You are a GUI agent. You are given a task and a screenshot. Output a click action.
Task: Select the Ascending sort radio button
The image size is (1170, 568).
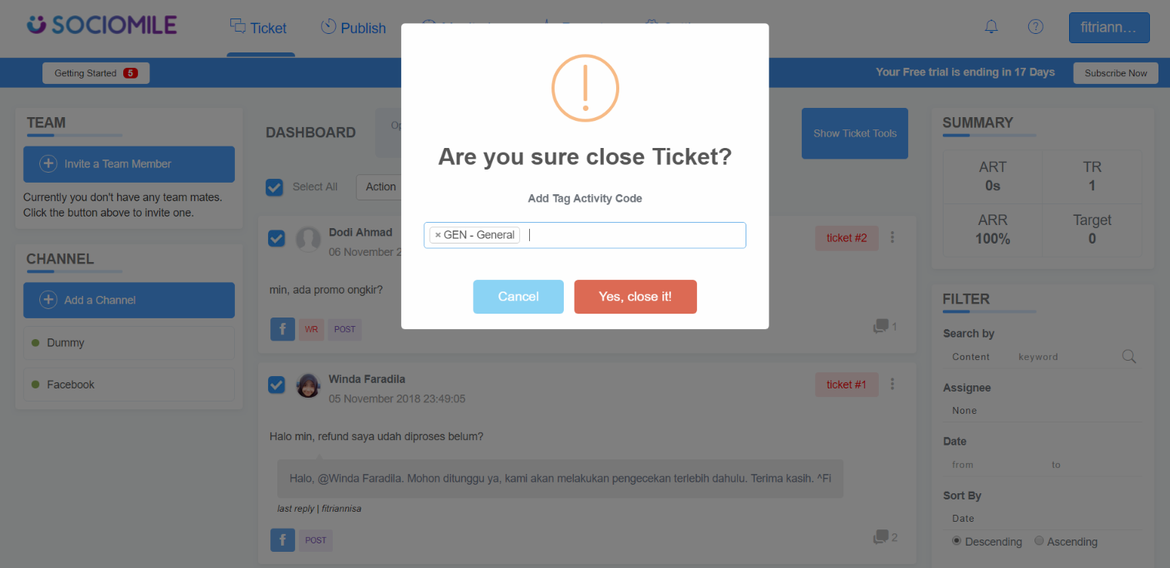(1039, 541)
